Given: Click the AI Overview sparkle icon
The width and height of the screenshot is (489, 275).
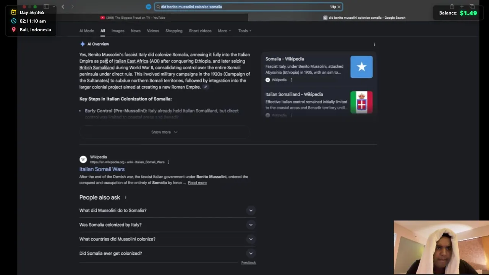Looking at the screenshot, I should point(83,44).
